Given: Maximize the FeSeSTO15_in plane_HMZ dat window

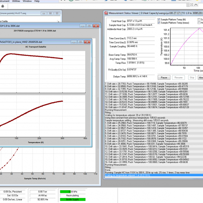Looking at the screenshot, I should click(80, 42).
